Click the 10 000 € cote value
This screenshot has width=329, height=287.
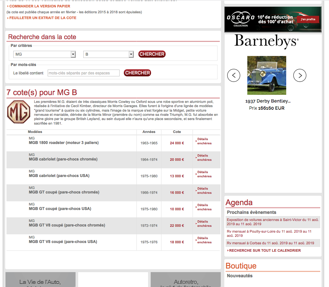tap(177, 209)
